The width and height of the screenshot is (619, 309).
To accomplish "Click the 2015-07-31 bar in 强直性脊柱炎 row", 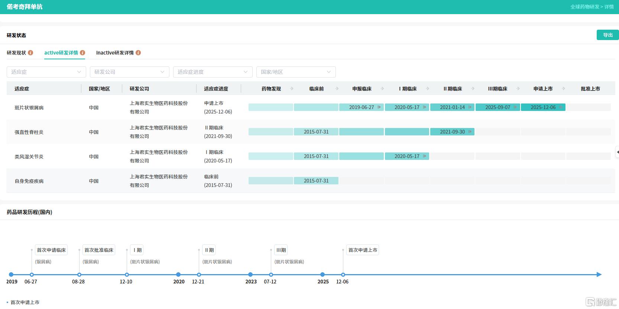I will pyautogui.click(x=316, y=132).
